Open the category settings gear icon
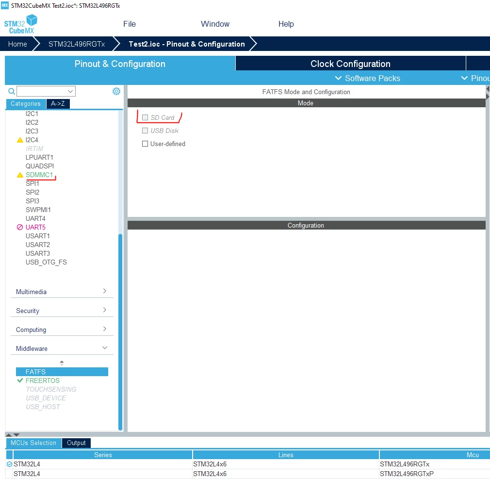This screenshot has height=479, width=490. (116, 91)
